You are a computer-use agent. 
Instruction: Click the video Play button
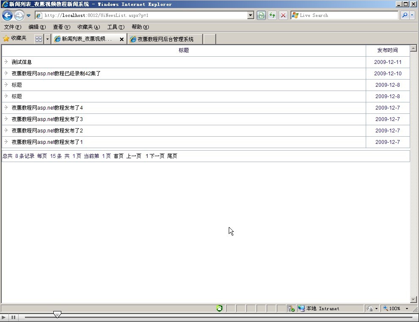click(x=4, y=317)
